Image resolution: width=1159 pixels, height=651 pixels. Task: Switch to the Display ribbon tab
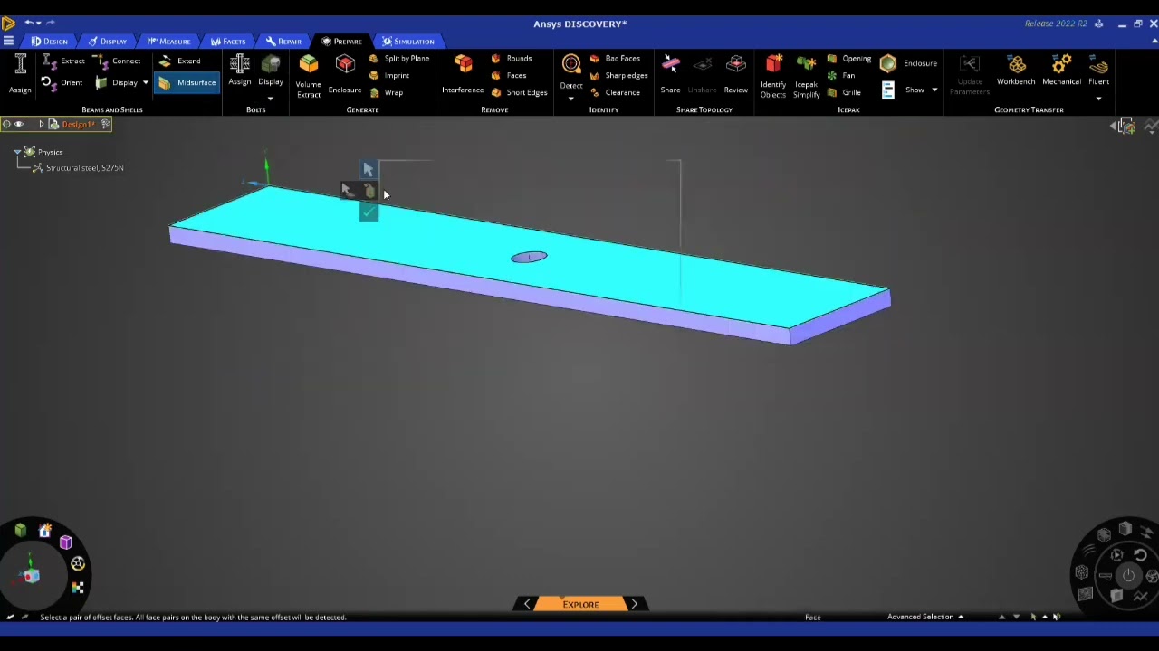(x=108, y=42)
